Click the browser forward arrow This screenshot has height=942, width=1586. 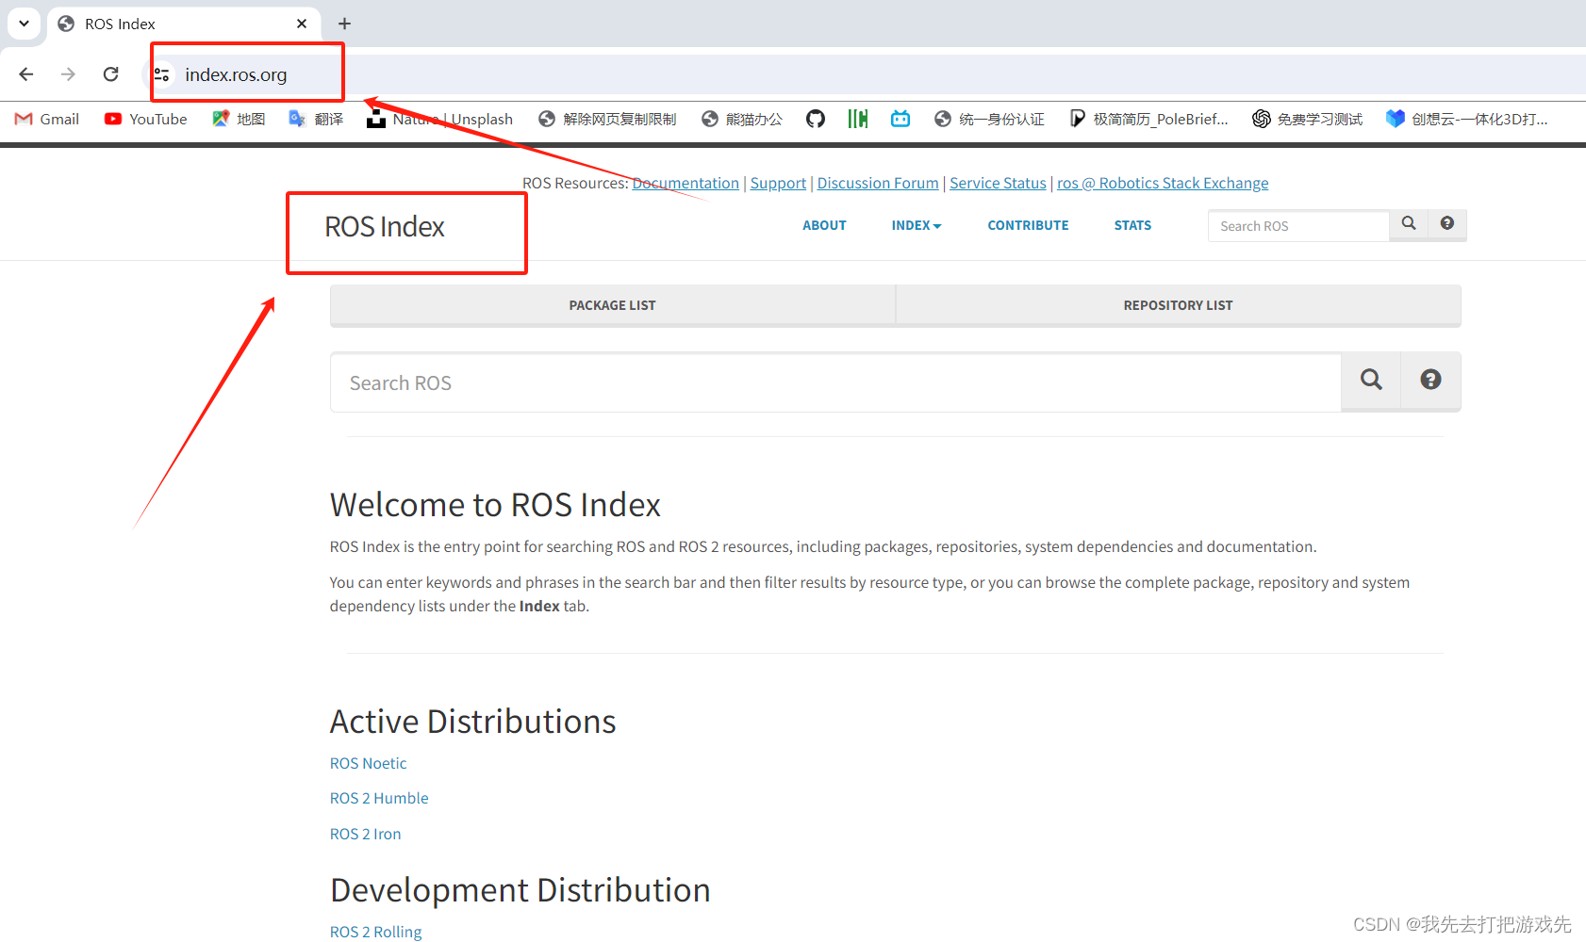[68, 74]
